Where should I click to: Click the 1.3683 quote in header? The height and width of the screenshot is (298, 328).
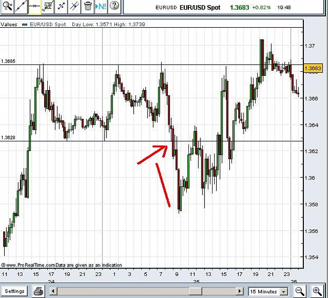239,7
